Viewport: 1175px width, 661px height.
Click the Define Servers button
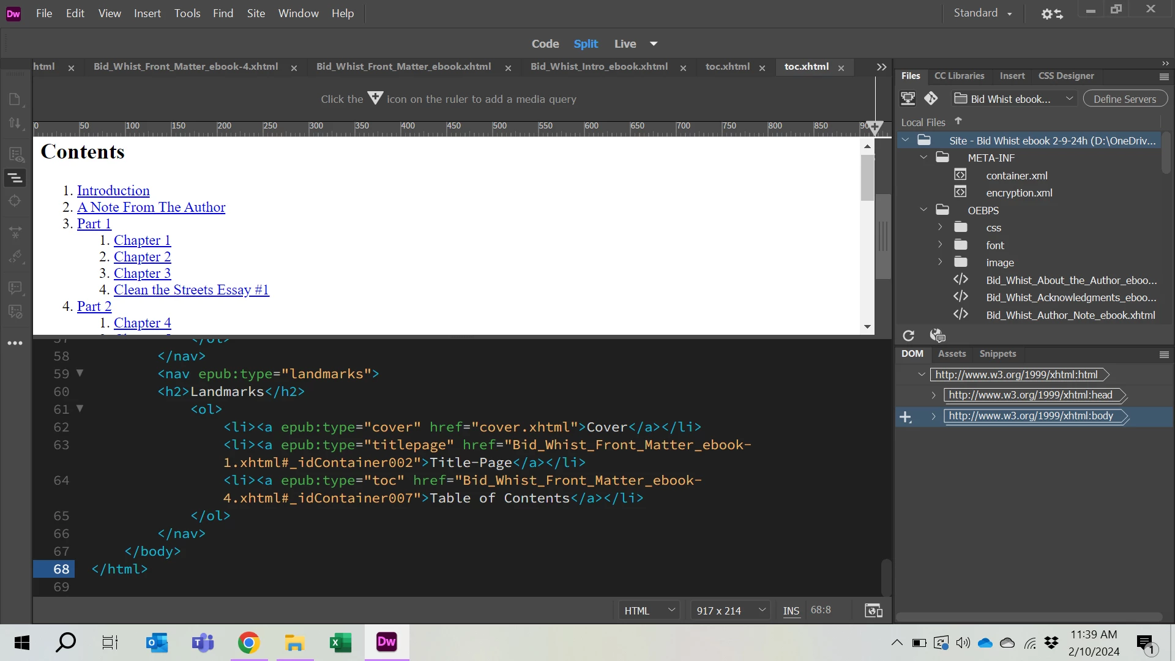click(1124, 99)
